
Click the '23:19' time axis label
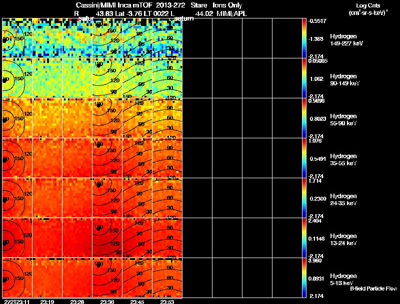[47, 302]
